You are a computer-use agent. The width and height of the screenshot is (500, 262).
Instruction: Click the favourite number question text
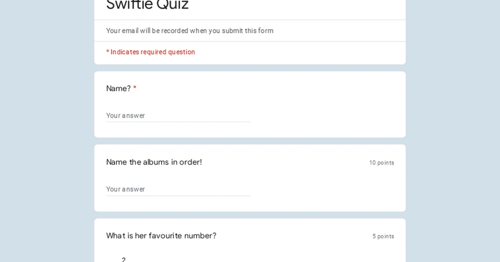pyautogui.click(x=161, y=236)
